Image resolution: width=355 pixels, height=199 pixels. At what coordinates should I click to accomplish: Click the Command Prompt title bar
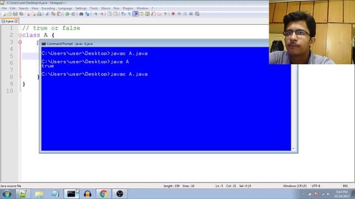(x=154, y=44)
